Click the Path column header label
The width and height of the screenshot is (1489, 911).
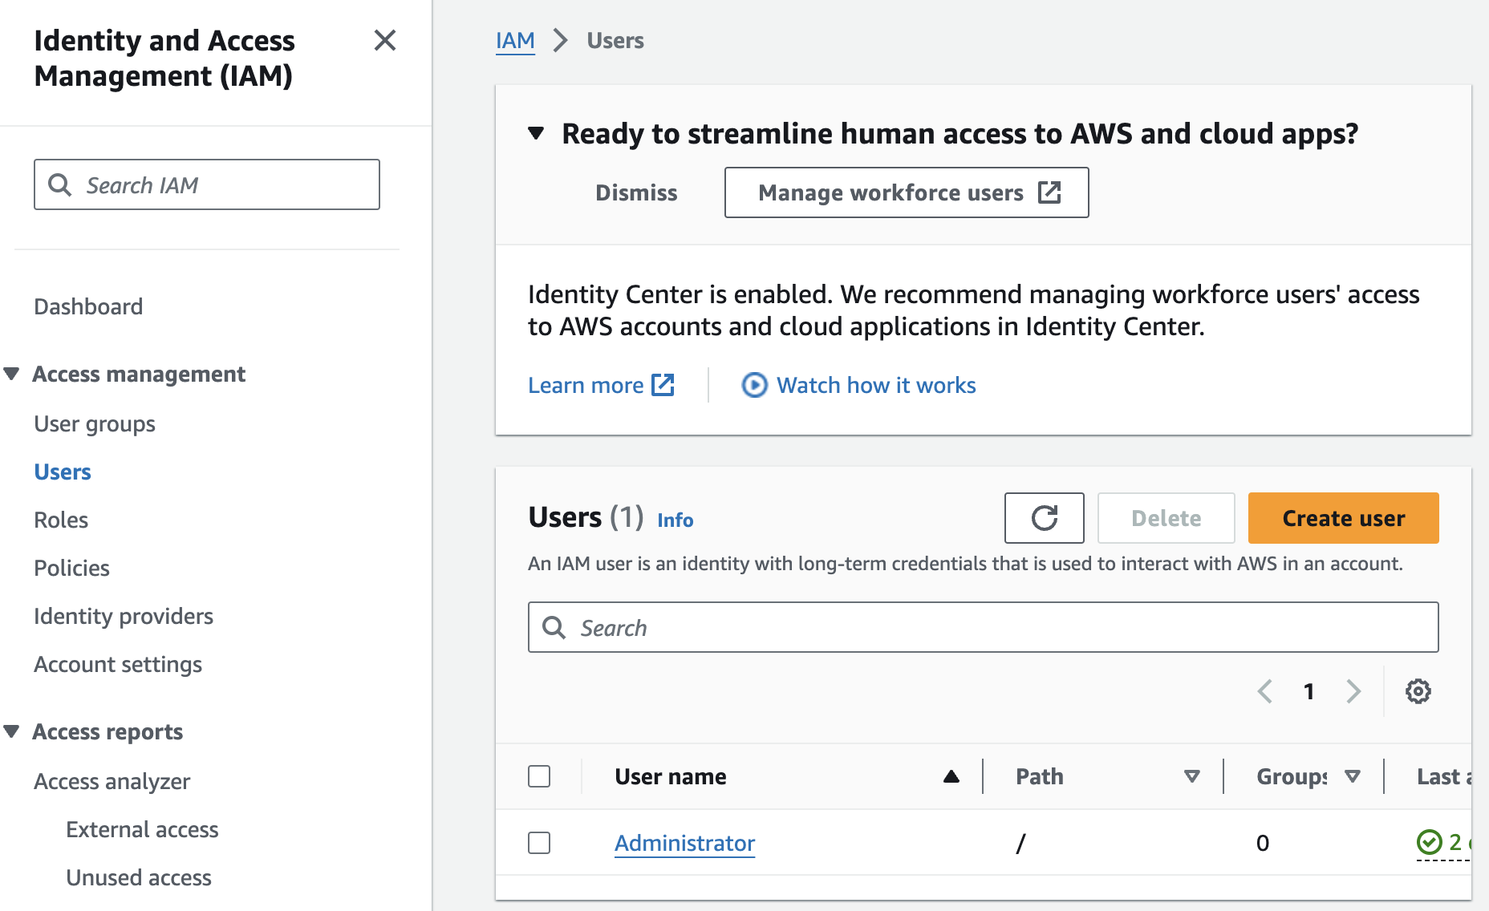tap(1039, 776)
